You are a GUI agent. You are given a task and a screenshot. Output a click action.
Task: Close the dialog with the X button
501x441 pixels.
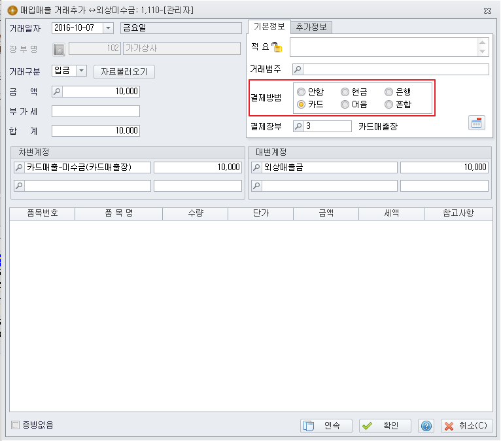[487, 10]
